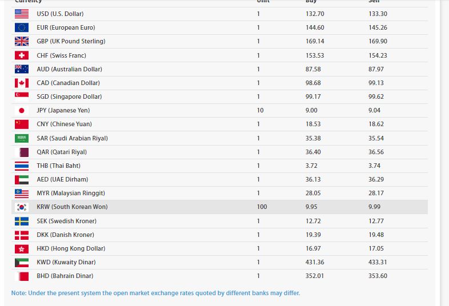Click the AED (UAE Dirham) label

click(x=62, y=179)
